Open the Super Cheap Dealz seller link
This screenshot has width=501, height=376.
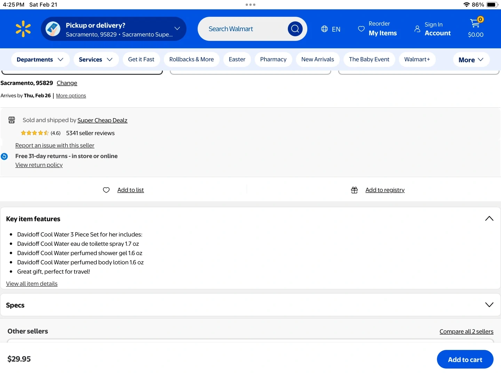coord(102,120)
